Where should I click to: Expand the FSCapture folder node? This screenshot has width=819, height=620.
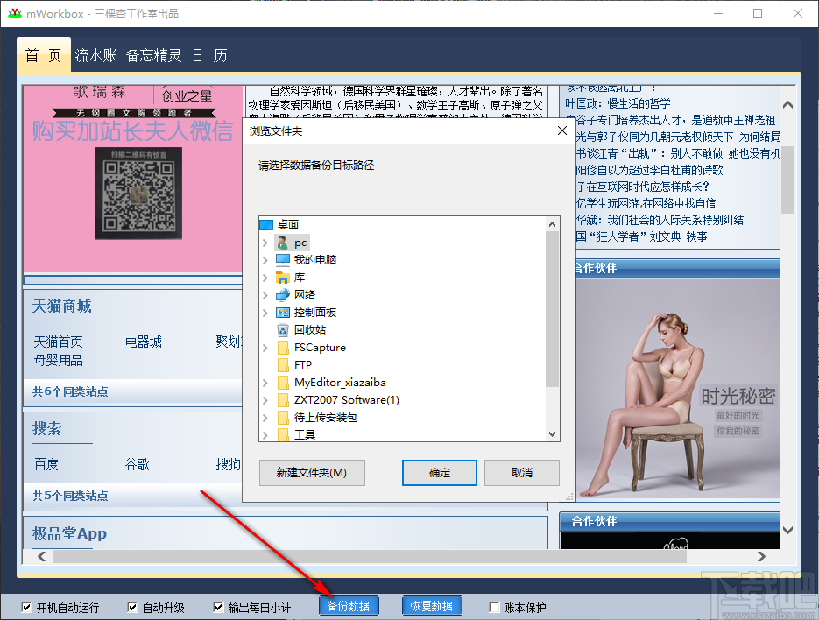pos(265,348)
